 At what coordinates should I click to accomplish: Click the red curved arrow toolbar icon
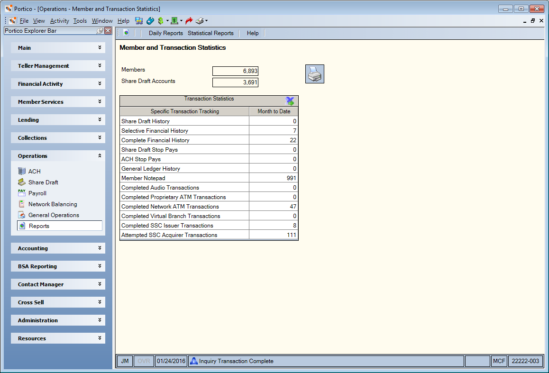[189, 21]
